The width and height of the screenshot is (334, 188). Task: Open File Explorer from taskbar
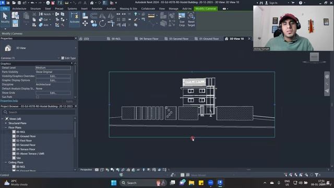point(192,183)
